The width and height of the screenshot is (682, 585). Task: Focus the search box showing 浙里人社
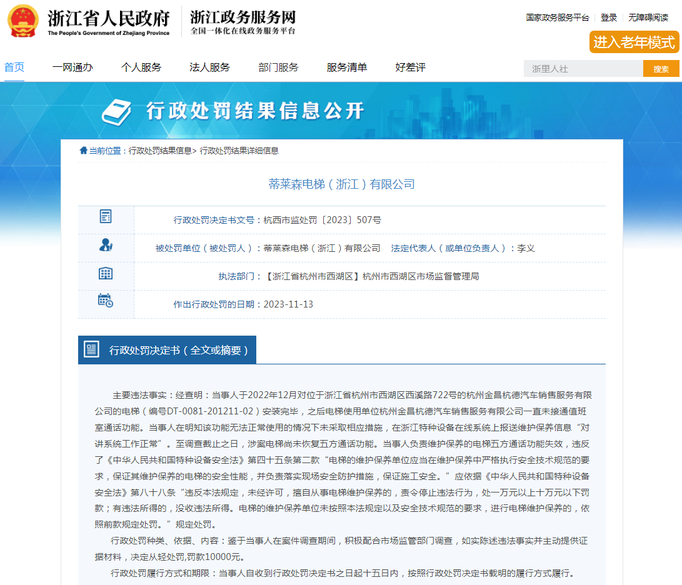click(x=583, y=69)
